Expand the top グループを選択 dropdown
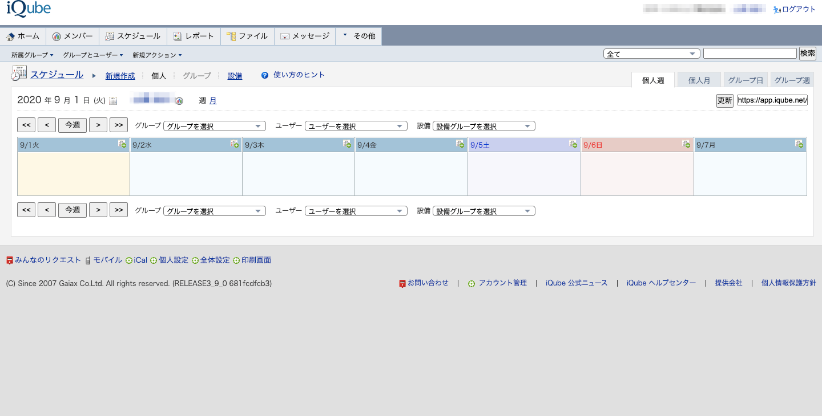The image size is (822, 416). [x=215, y=126]
